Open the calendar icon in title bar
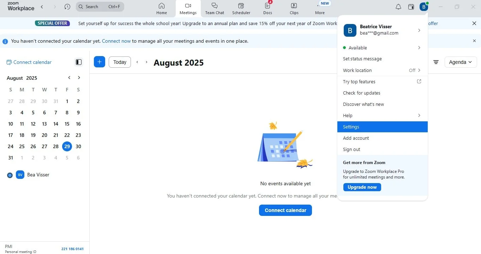Image resolution: width=481 pixels, height=254 pixels. [x=411, y=7]
